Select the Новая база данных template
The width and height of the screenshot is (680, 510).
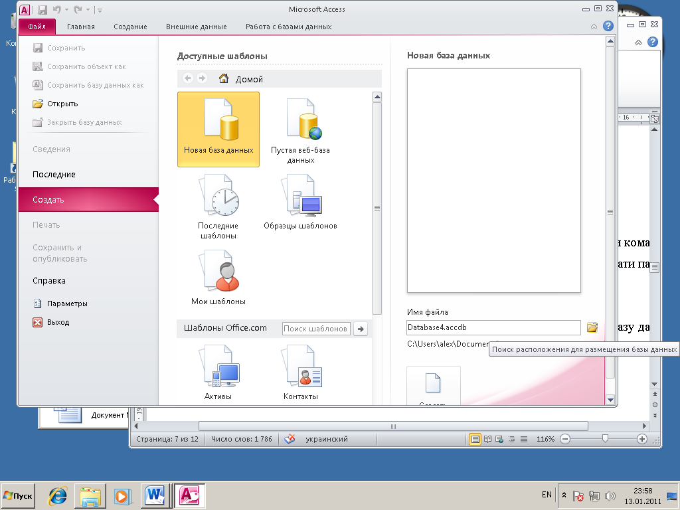pos(218,129)
